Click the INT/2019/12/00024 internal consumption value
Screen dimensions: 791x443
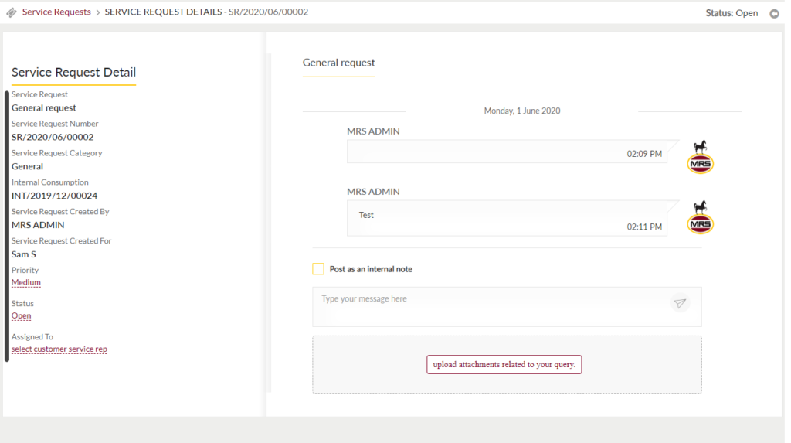click(55, 196)
